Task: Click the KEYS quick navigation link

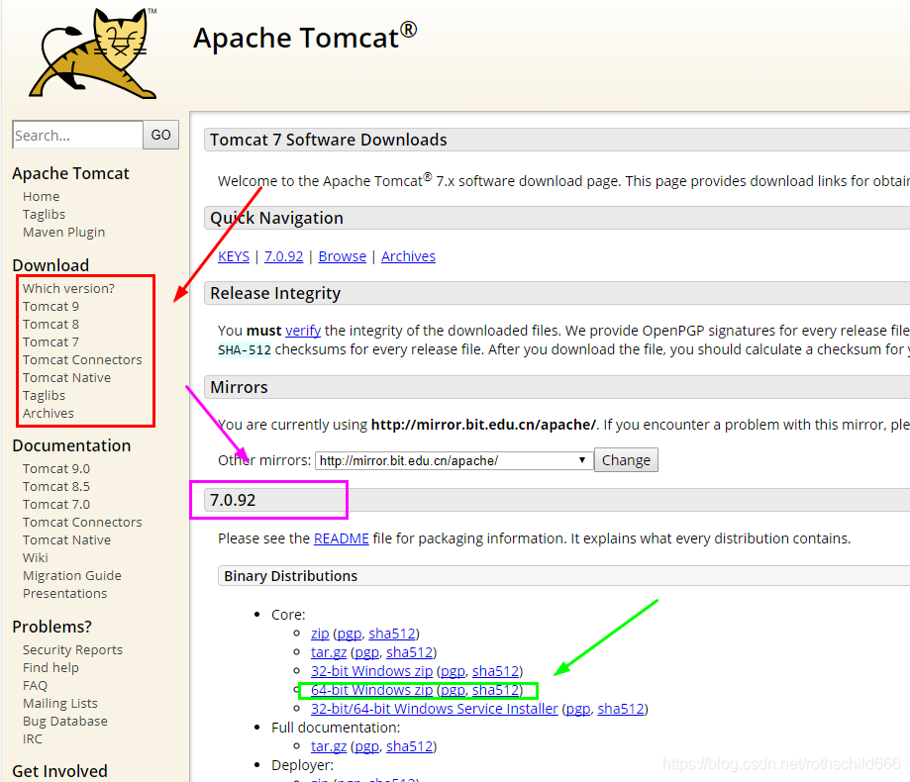Action: click(x=234, y=256)
